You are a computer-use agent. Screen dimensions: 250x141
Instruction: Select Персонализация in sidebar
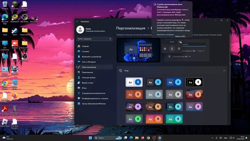click(95, 67)
